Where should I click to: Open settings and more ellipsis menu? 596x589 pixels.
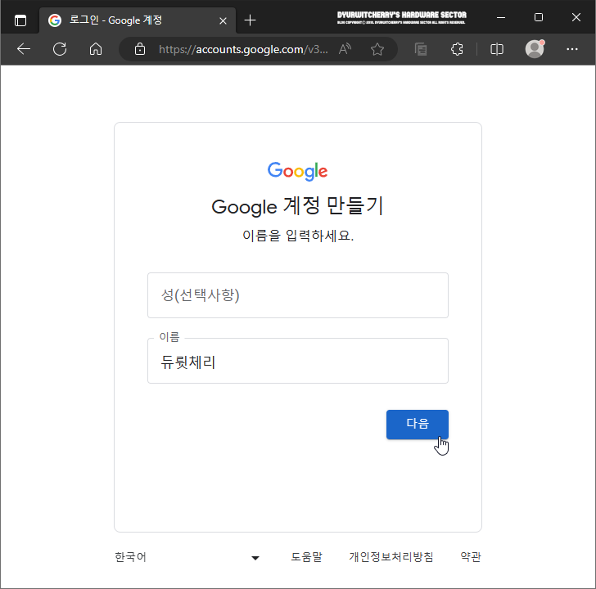point(571,49)
